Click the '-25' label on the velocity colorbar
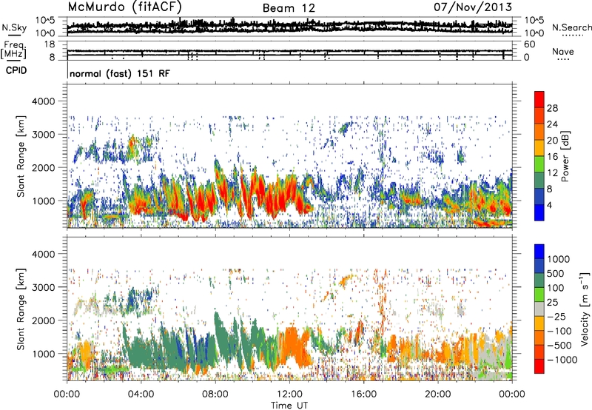This screenshot has width=592, height=410. pos(557,317)
